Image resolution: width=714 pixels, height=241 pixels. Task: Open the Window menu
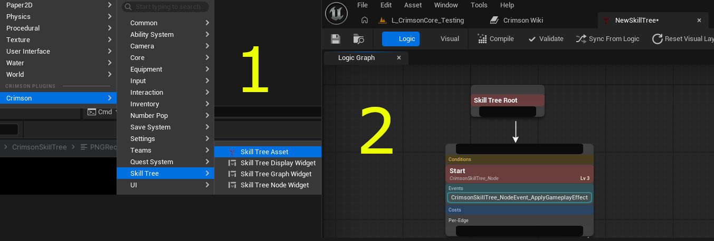point(446,5)
